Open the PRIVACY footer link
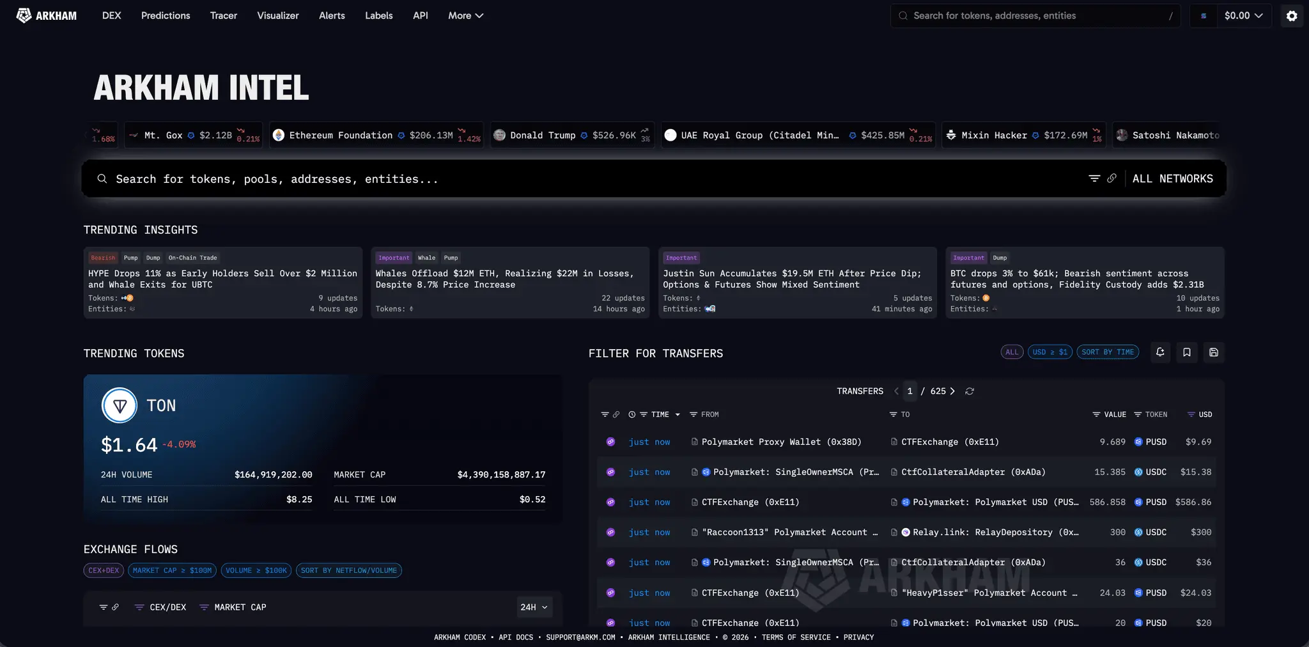The height and width of the screenshot is (647, 1309). pyautogui.click(x=858, y=637)
